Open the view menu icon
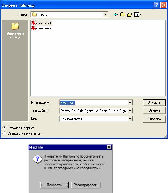 (x=138, y=14)
